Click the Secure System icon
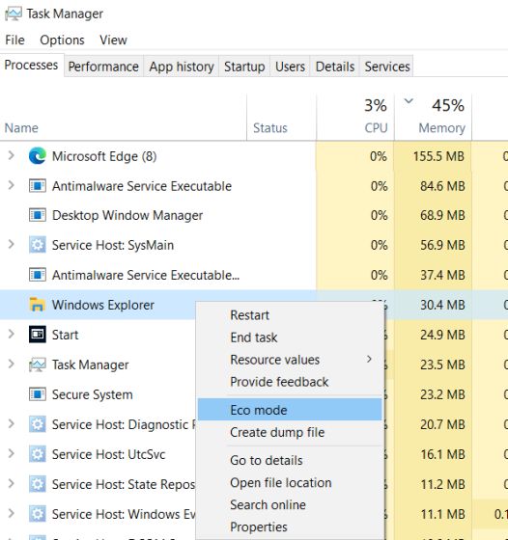The image size is (508, 540). pyautogui.click(x=38, y=394)
